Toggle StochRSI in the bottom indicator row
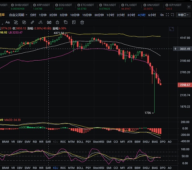Image resolution: width=192 pixels, height=170 pixels. [x=98, y=168]
